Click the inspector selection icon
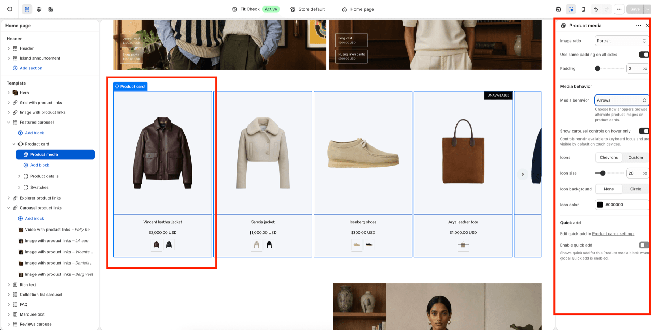Image resolution: width=651 pixels, height=330 pixels. 571,9
